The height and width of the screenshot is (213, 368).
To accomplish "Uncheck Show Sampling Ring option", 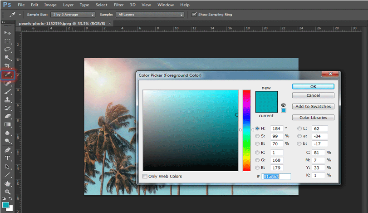I will click(194, 15).
